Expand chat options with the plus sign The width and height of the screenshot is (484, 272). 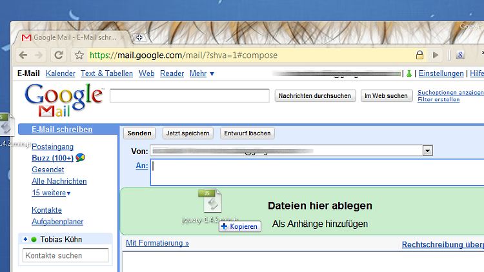[25, 240]
